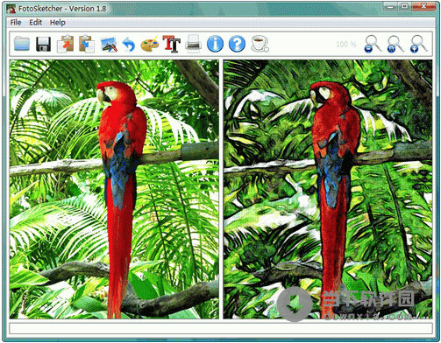
Task: Paste an image from the clipboard
Action: pos(87,44)
